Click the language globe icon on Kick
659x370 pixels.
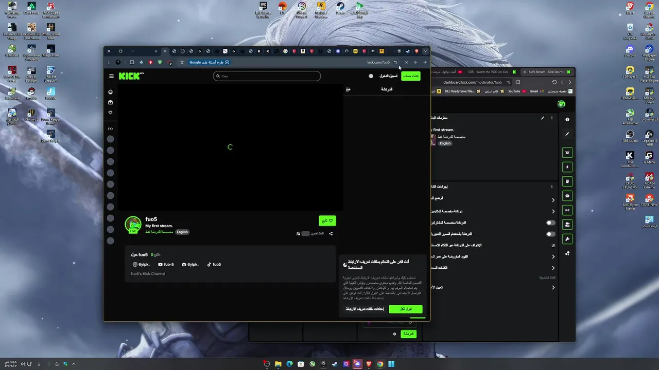(x=371, y=76)
